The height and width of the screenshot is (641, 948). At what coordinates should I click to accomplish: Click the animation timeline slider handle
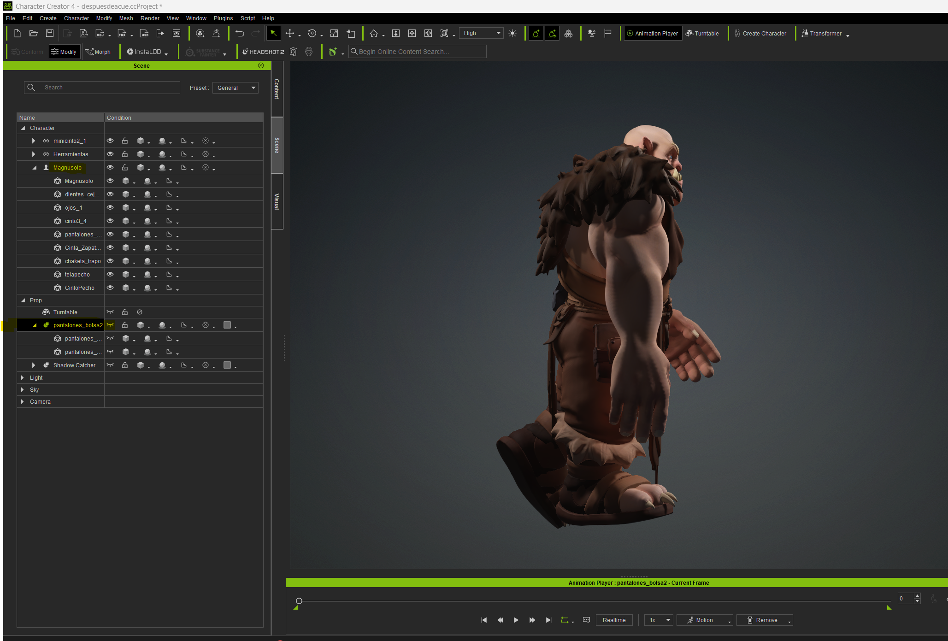299,601
